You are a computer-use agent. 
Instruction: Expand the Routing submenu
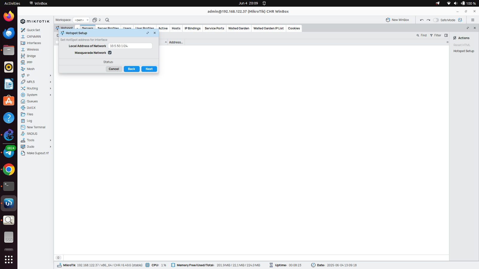coord(50,88)
